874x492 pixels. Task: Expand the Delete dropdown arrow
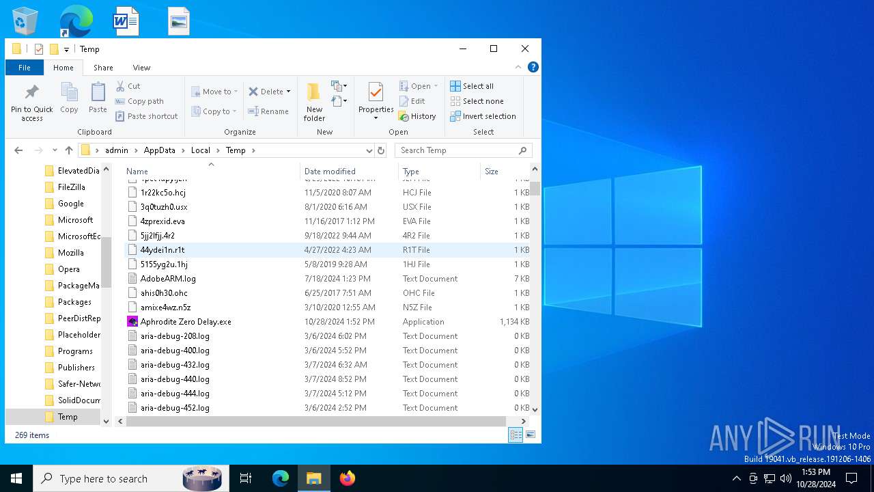pyautogui.click(x=288, y=92)
